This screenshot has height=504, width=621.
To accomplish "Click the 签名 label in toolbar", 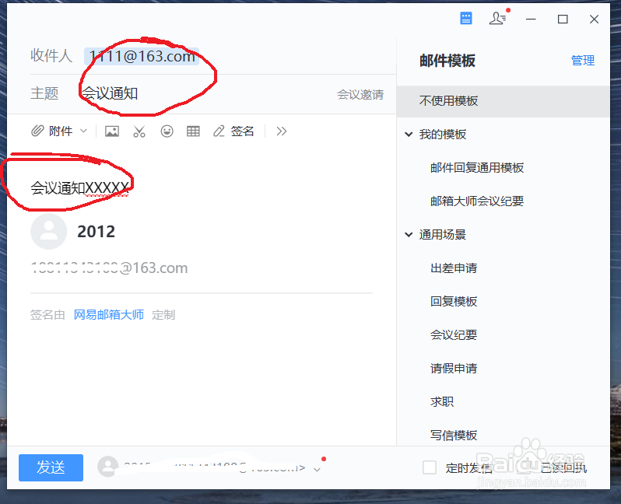I will pos(242,131).
